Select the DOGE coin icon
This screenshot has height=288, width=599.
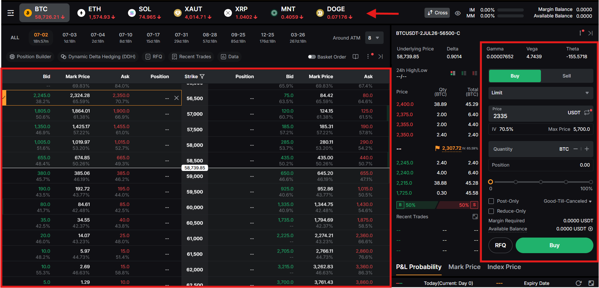320,13
